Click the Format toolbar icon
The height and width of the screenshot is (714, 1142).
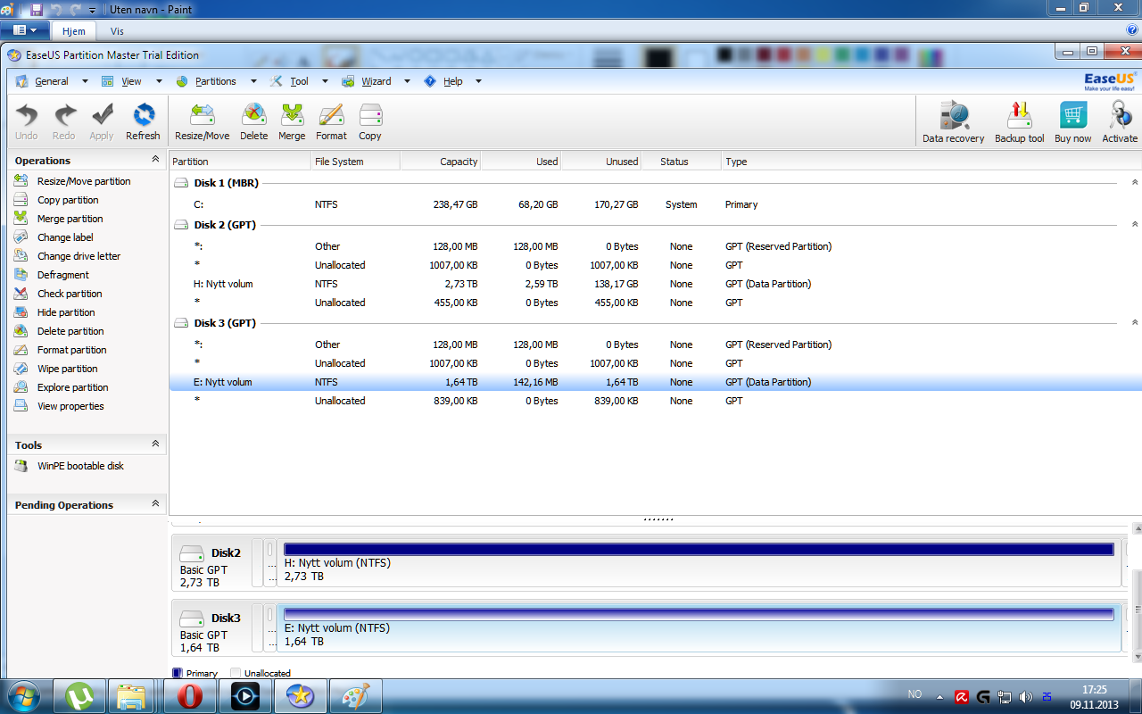click(x=331, y=121)
